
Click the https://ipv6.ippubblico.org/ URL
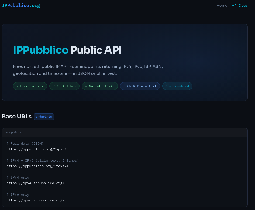tap(35, 200)
